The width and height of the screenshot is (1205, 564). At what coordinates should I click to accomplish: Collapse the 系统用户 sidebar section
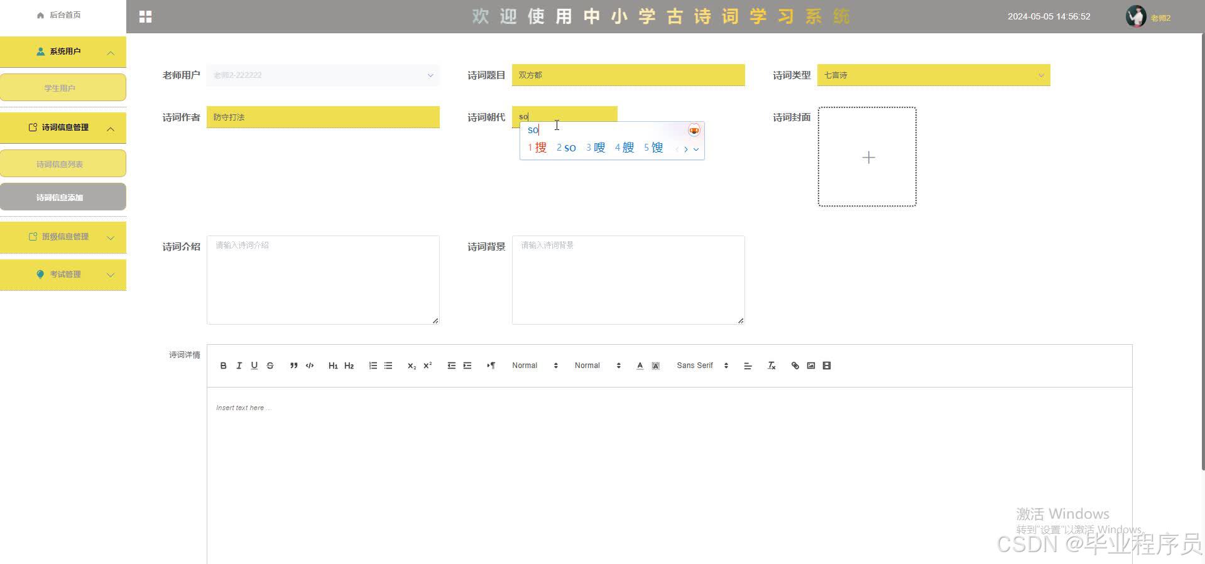pyautogui.click(x=63, y=52)
